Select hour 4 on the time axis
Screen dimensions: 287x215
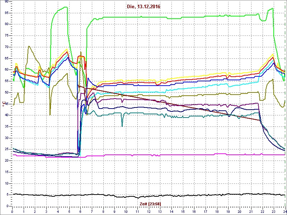click(58, 211)
